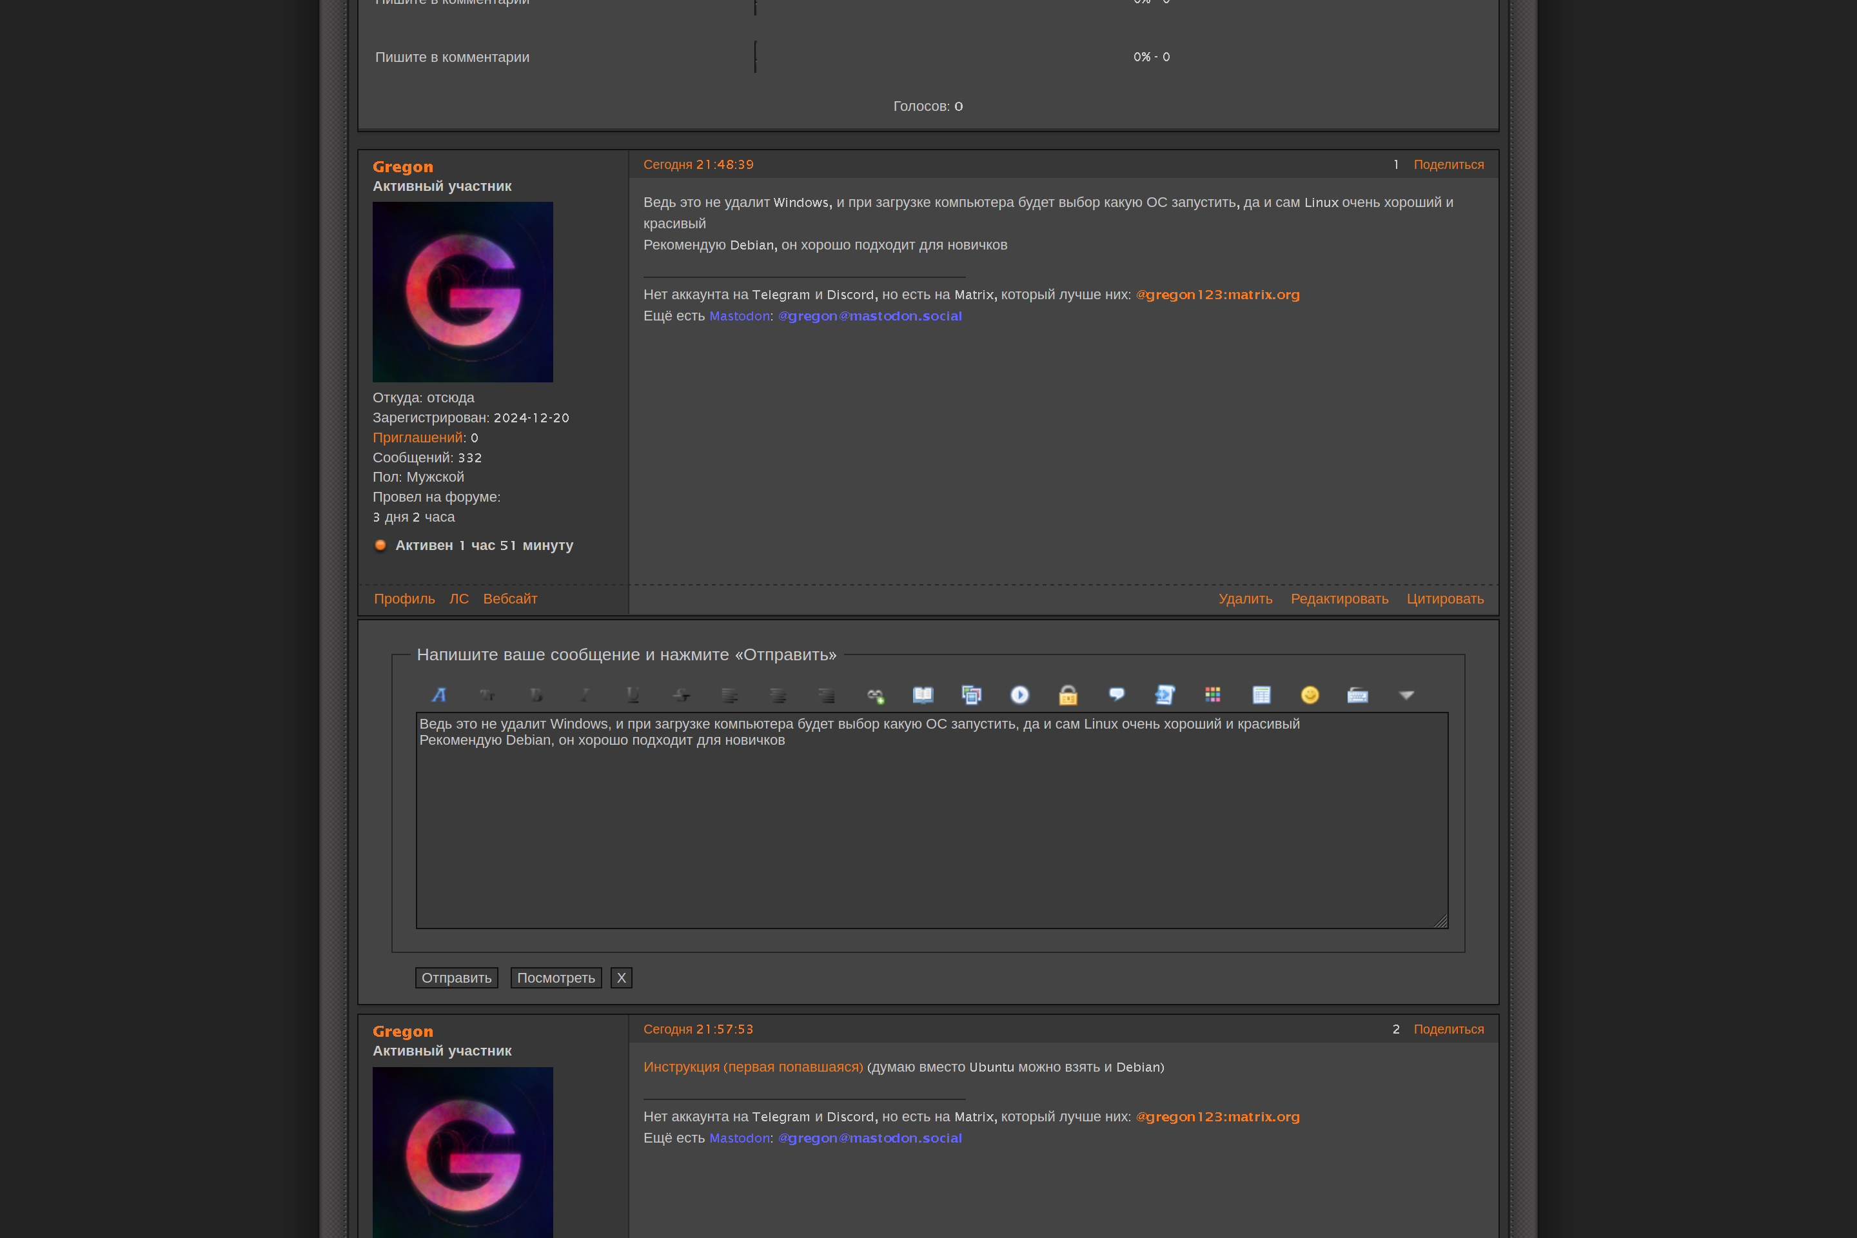Open the ЛС private message link

coord(458,598)
